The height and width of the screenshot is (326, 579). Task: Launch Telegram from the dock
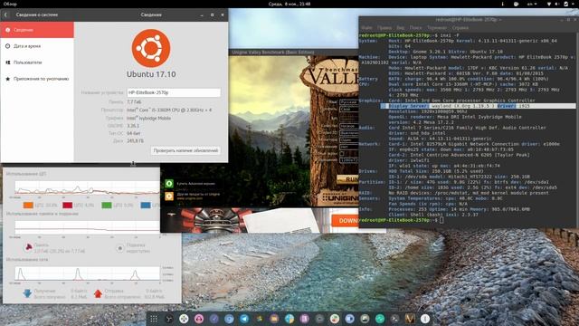(x=244, y=319)
